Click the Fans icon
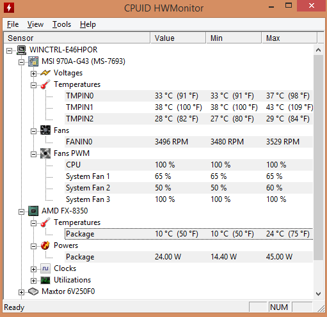The image size is (327, 317). [x=45, y=130]
